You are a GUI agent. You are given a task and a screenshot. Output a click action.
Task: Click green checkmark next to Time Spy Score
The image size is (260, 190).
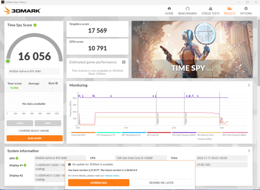tap(35, 25)
